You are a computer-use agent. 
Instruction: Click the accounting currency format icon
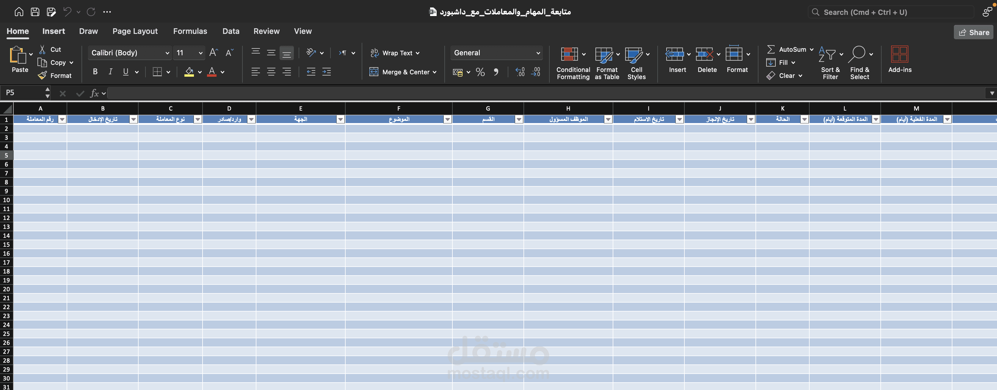[458, 72]
